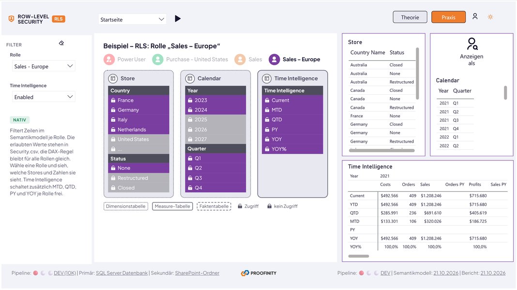
Task: Select the France None row in Store table
Action: (382, 116)
